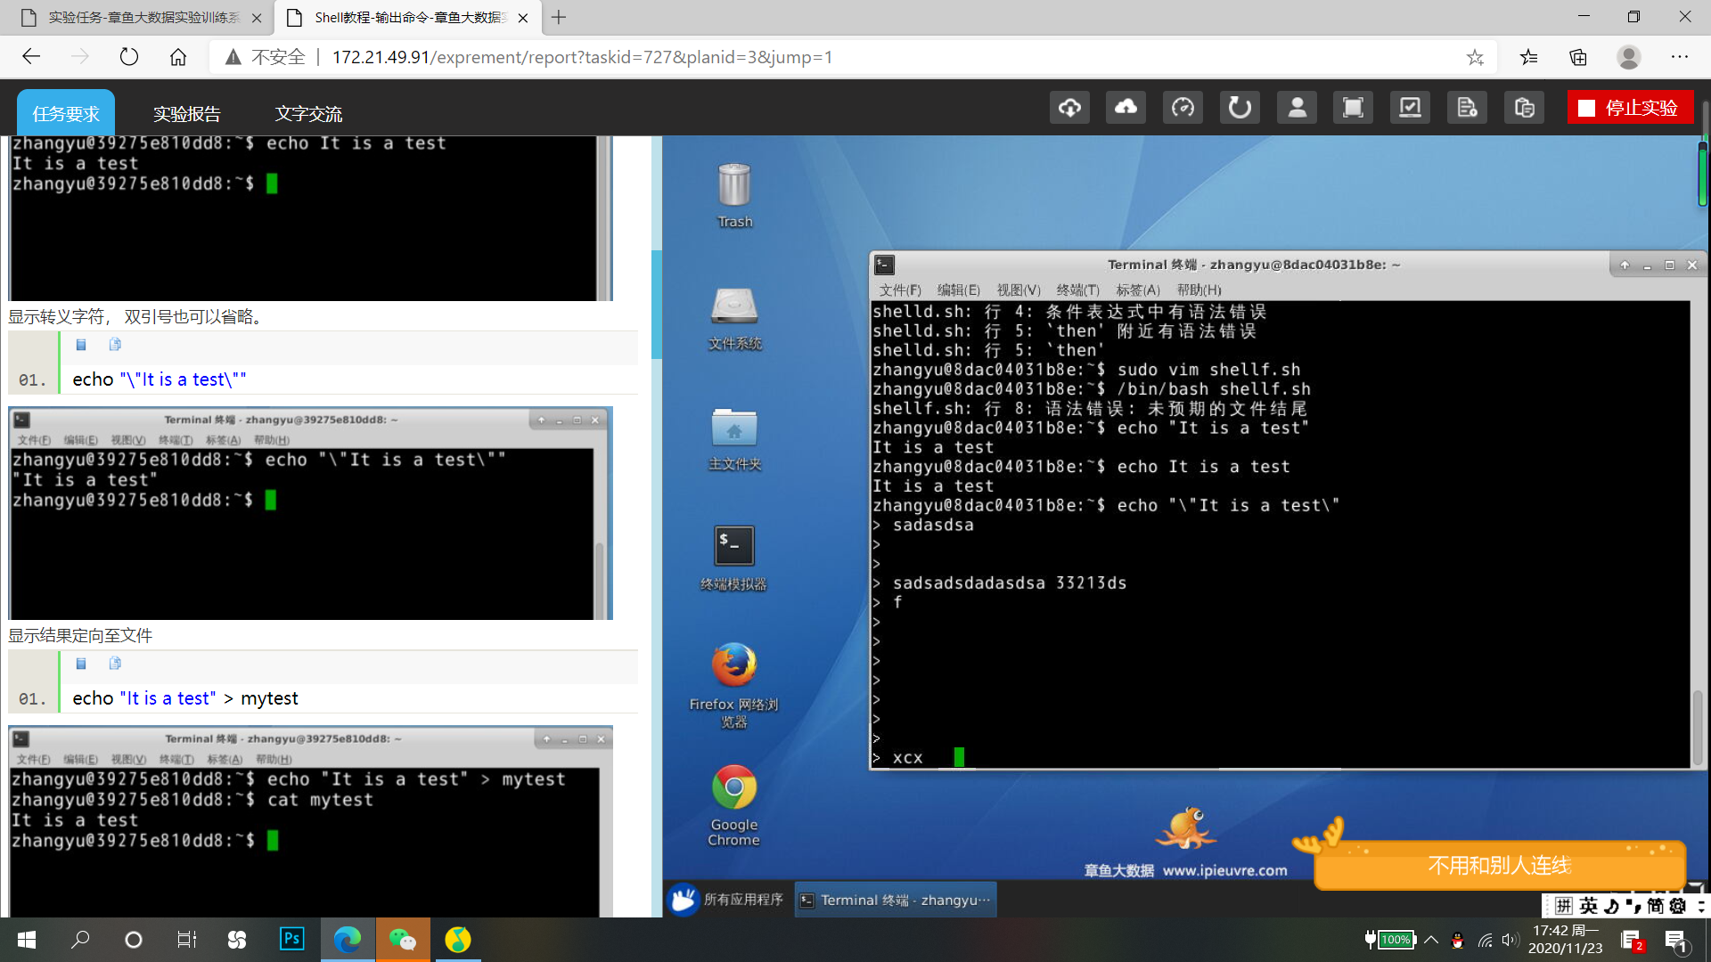Click the Terminal 终端 taskbar entry
Viewport: 1711px width, 962px height.
click(896, 900)
